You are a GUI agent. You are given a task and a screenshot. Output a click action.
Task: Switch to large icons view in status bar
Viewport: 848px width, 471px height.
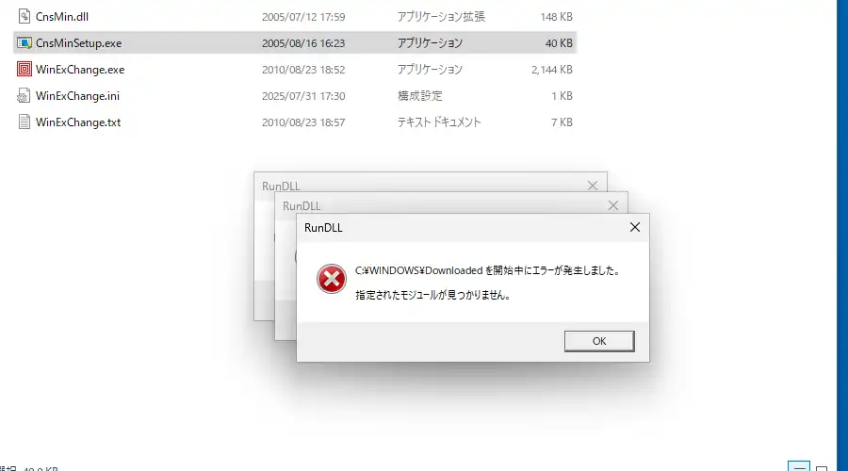tap(821, 467)
